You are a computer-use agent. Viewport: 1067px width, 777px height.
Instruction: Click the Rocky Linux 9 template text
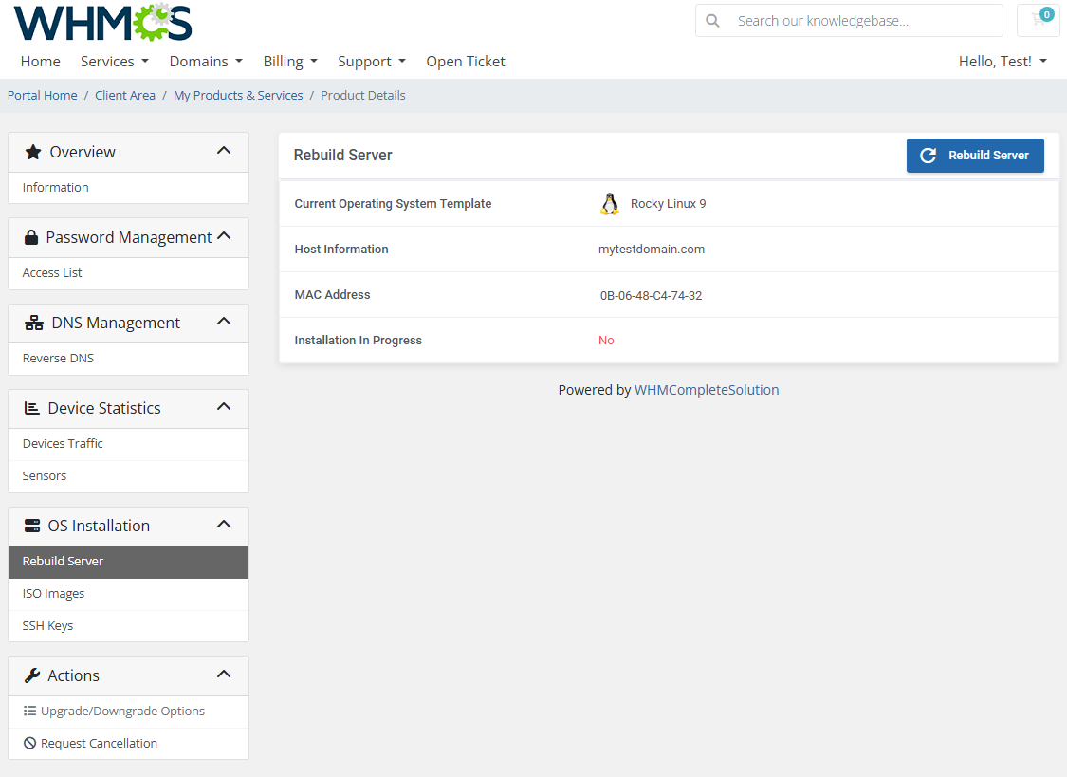pyautogui.click(x=669, y=204)
